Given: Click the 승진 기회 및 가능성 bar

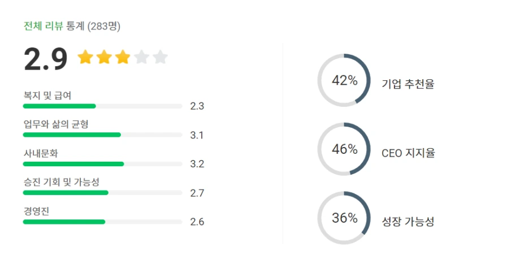Looking at the screenshot, I should pyautogui.click(x=102, y=193).
